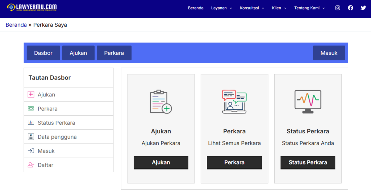Click the chat laptop Perkara card icon
The height and width of the screenshot is (193, 371).
234,102
